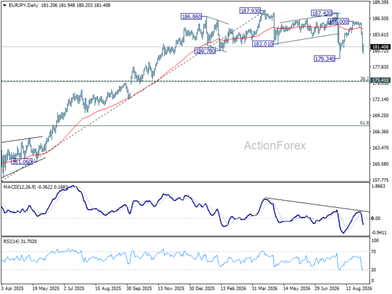Select the 186.860 price label
The width and height of the screenshot is (392, 294).
(191, 17)
